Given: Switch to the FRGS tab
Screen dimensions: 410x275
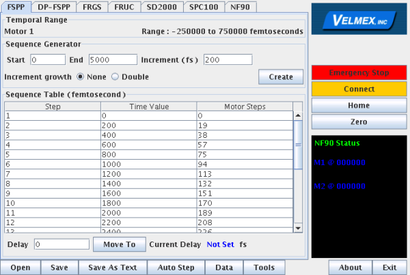Looking at the screenshot, I should pos(92,7).
